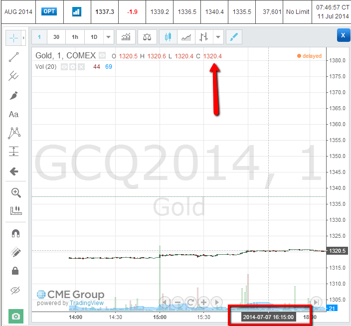The image size is (351, 326).
Task: Select line chart style
Action: pos(186,37)
